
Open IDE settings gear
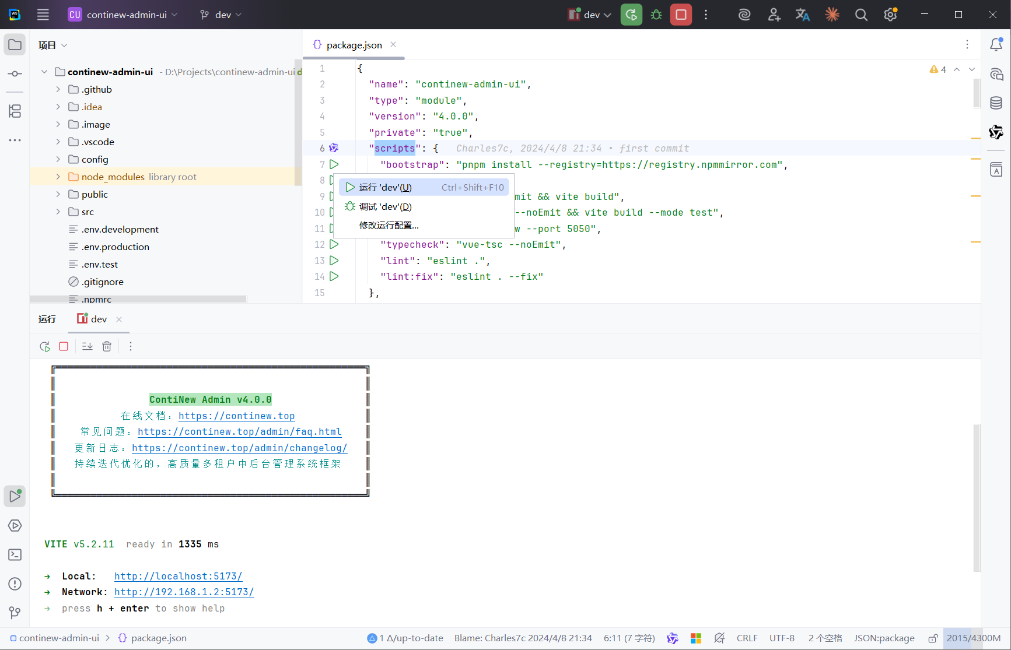tap(890, 15)
